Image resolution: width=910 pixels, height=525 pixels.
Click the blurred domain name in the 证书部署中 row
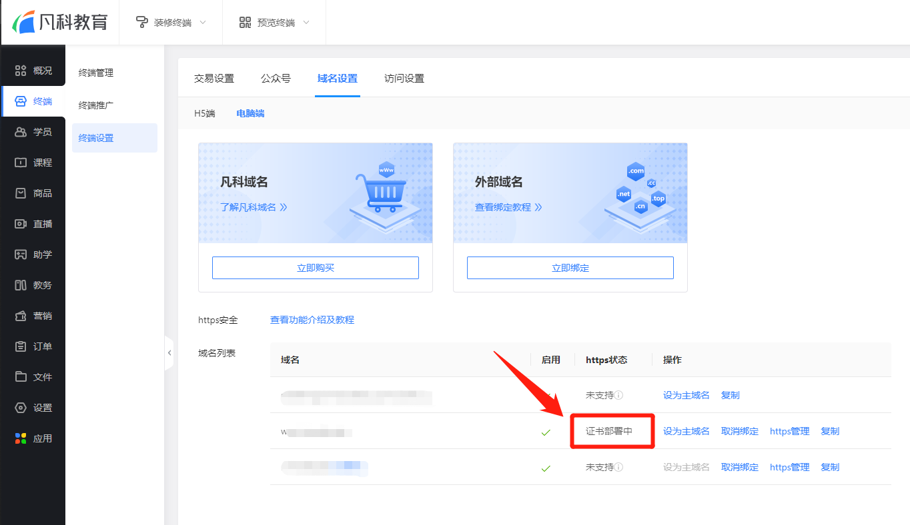tap(316, 432)
